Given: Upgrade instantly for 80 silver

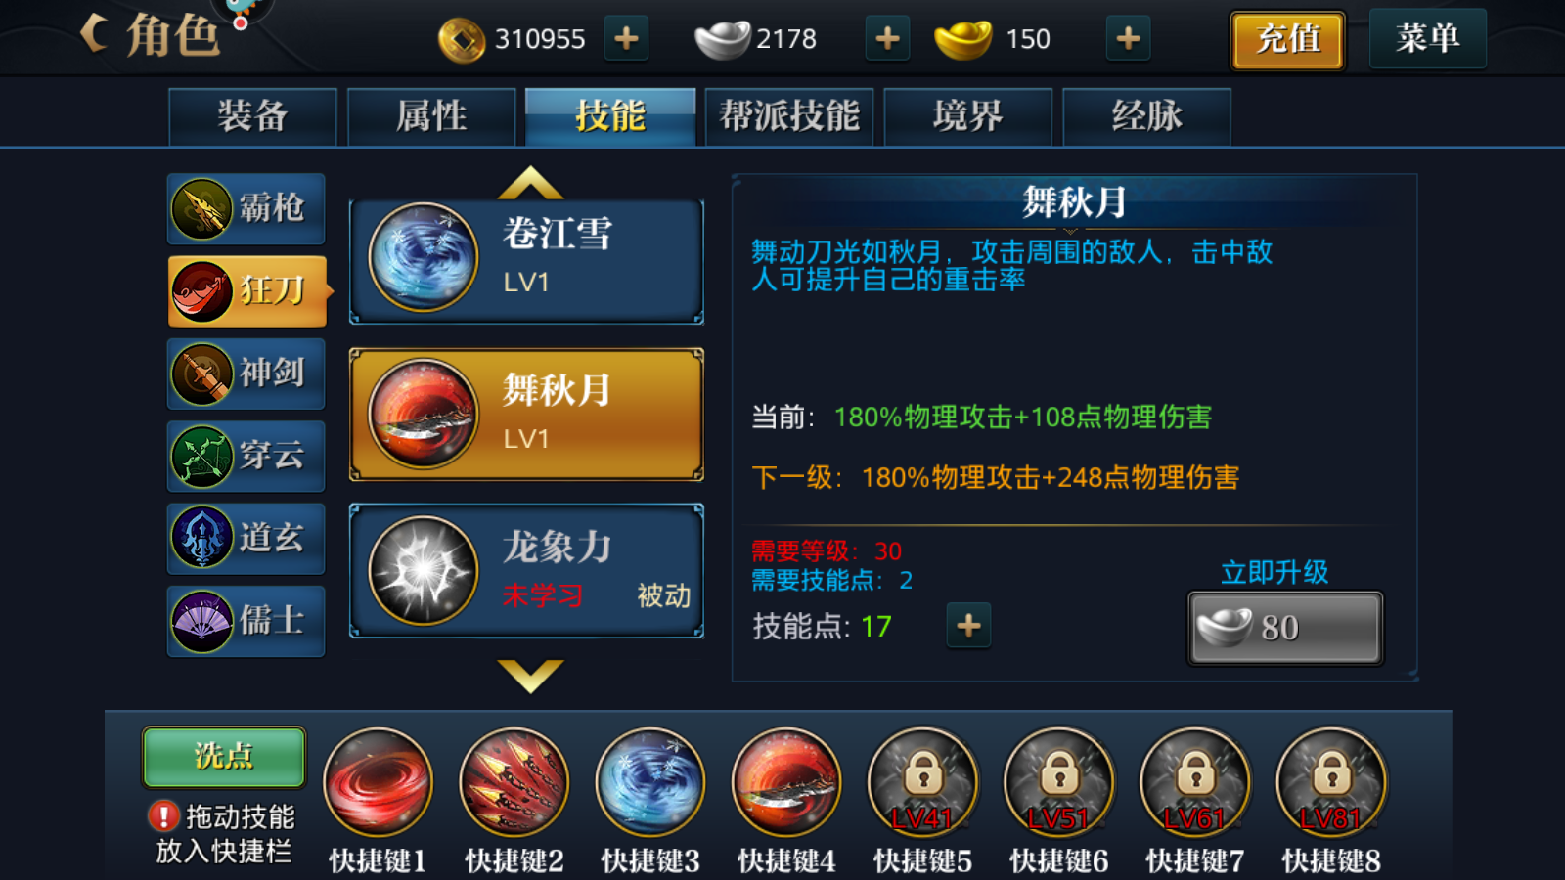Looking at the screenshot, I should 1285,628.
